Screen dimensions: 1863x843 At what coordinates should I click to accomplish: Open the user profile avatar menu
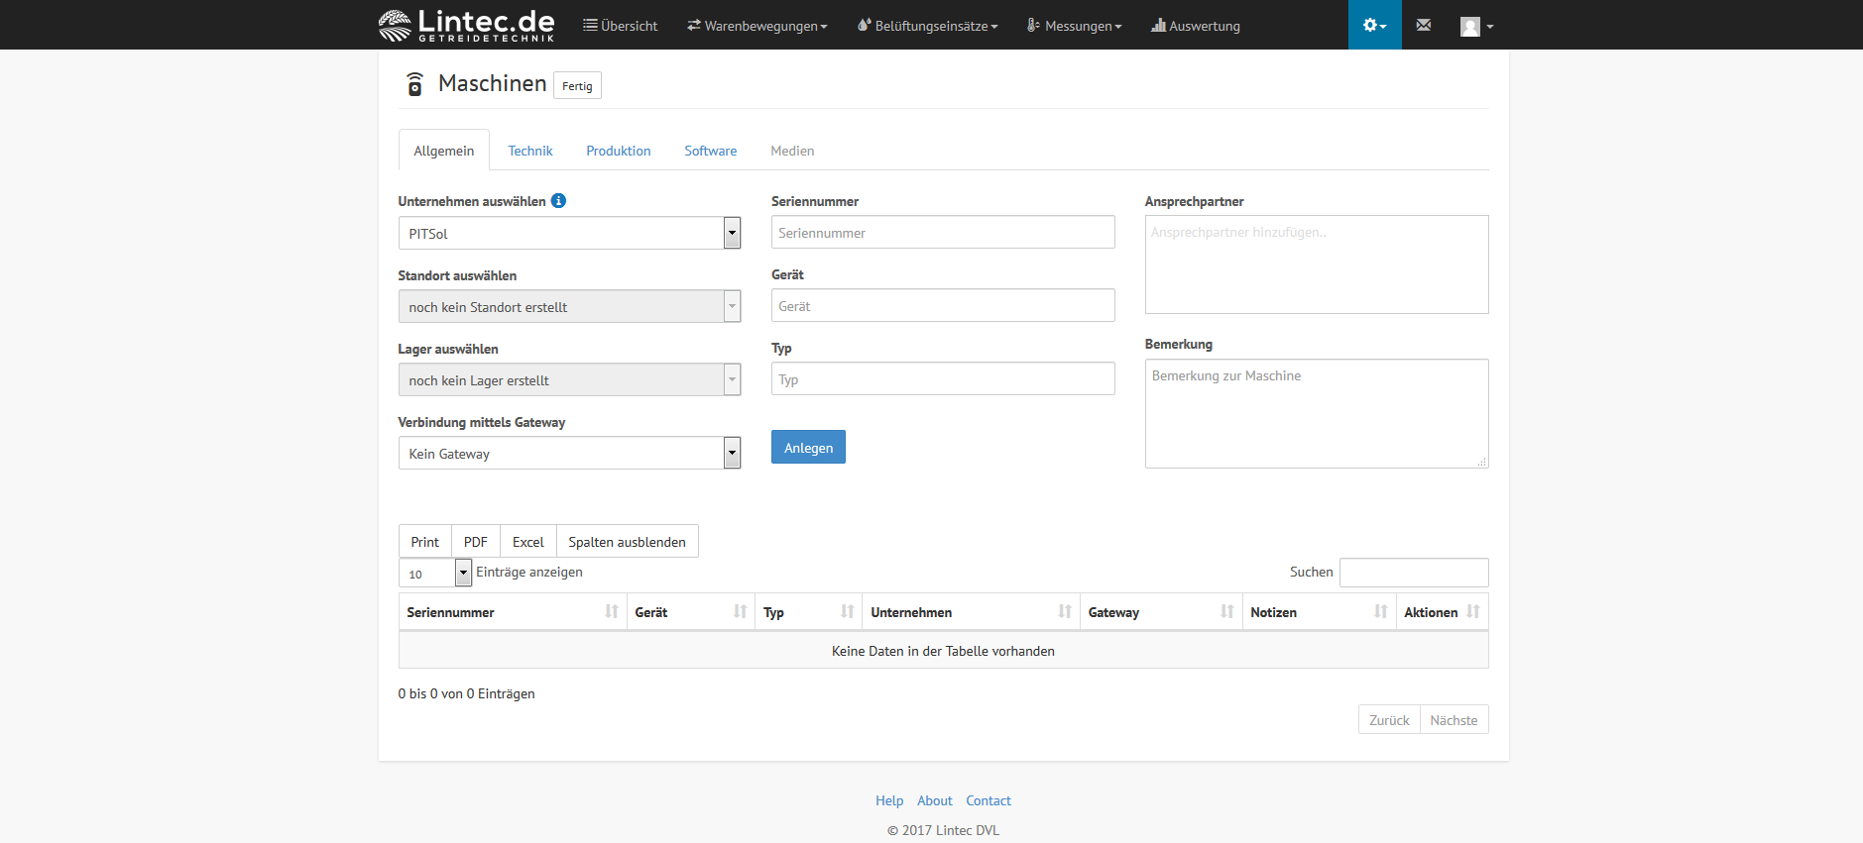[1475, 27]
